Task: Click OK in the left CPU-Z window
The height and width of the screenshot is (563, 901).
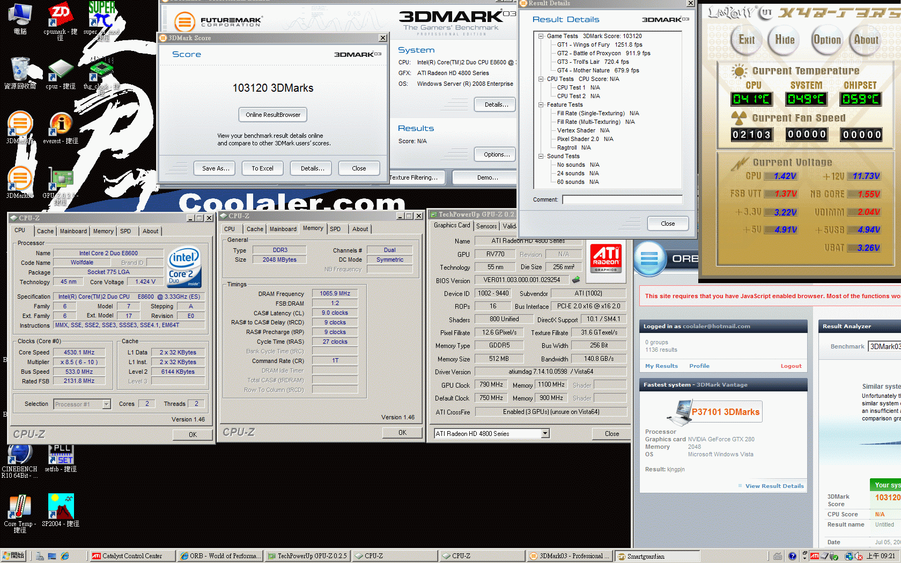Action: point(193,435)
